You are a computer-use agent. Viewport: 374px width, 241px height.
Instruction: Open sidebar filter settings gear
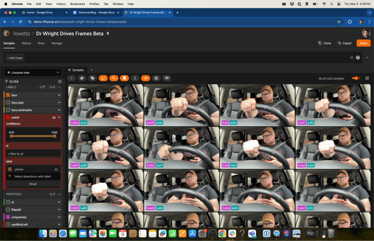coord(60,82)
